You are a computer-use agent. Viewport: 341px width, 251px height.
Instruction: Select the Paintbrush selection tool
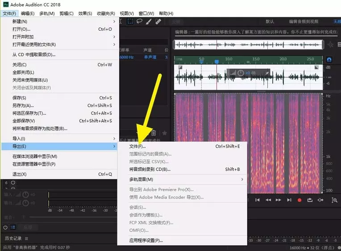pyautogui.click(x=149, y=21)
